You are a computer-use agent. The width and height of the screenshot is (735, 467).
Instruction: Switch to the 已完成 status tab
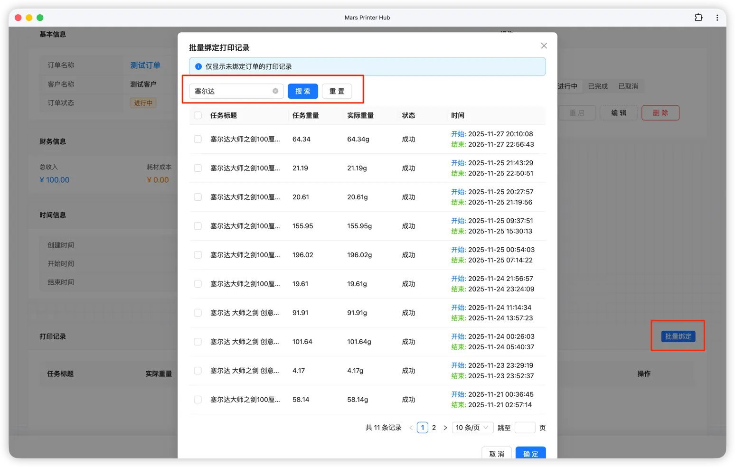597,86
